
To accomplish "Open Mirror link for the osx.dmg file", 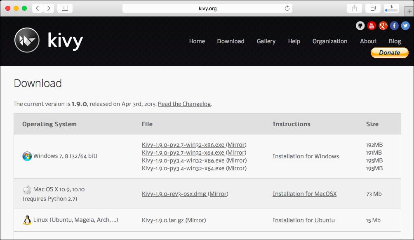I will (x=218, y=194).
